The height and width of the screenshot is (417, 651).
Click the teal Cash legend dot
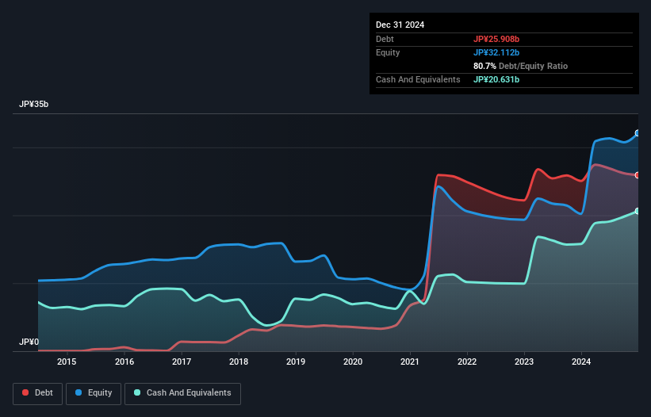point(137,392)
